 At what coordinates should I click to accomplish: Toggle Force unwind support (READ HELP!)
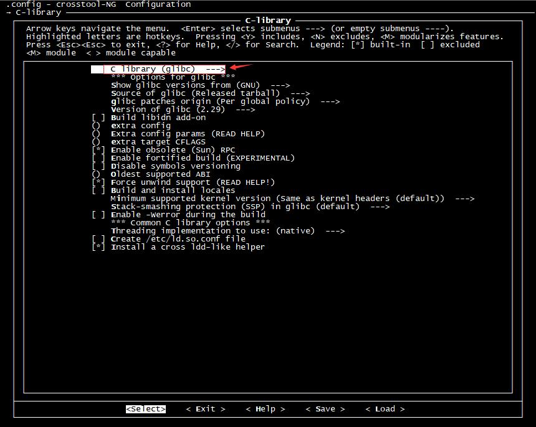(x=183, y=182)
